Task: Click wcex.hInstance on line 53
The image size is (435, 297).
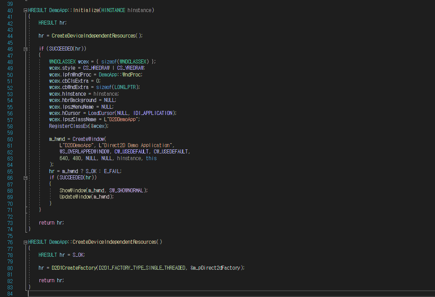Action: [x=68, y=94]
